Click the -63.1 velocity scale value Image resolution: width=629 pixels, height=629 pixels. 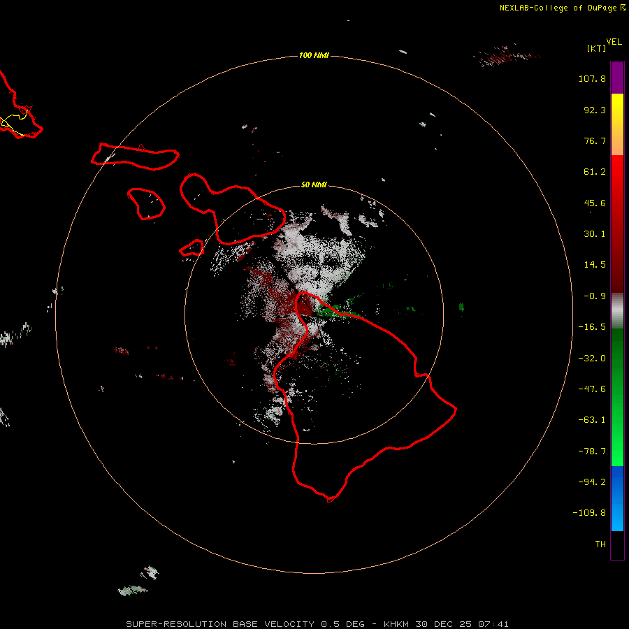click(x=592, y=420)
